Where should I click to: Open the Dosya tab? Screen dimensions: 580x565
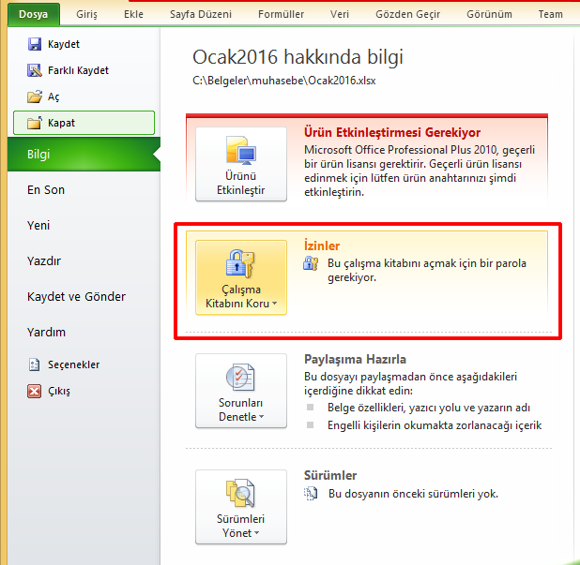(x=33, y=14)
